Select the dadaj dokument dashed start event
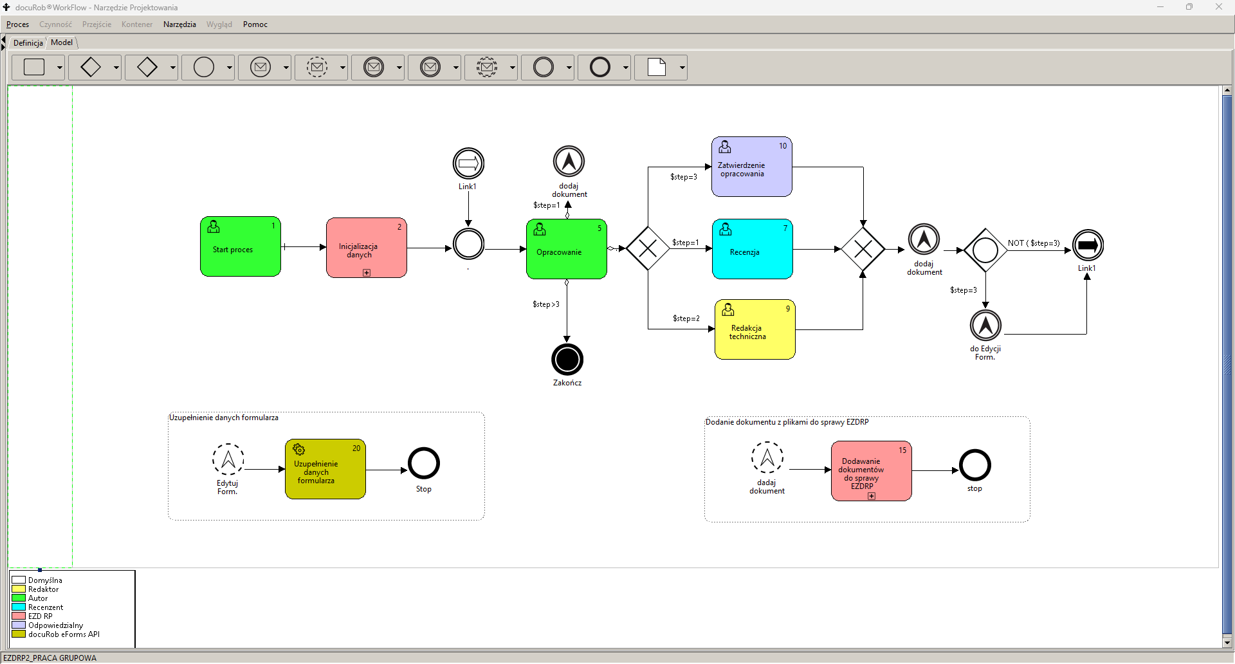1235x664 pixels. 767,457
